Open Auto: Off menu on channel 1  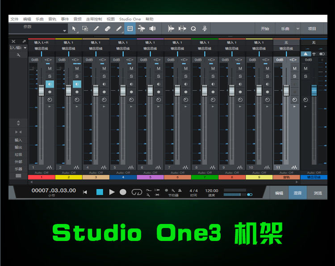pyautogui.click(x=42, y=173)
